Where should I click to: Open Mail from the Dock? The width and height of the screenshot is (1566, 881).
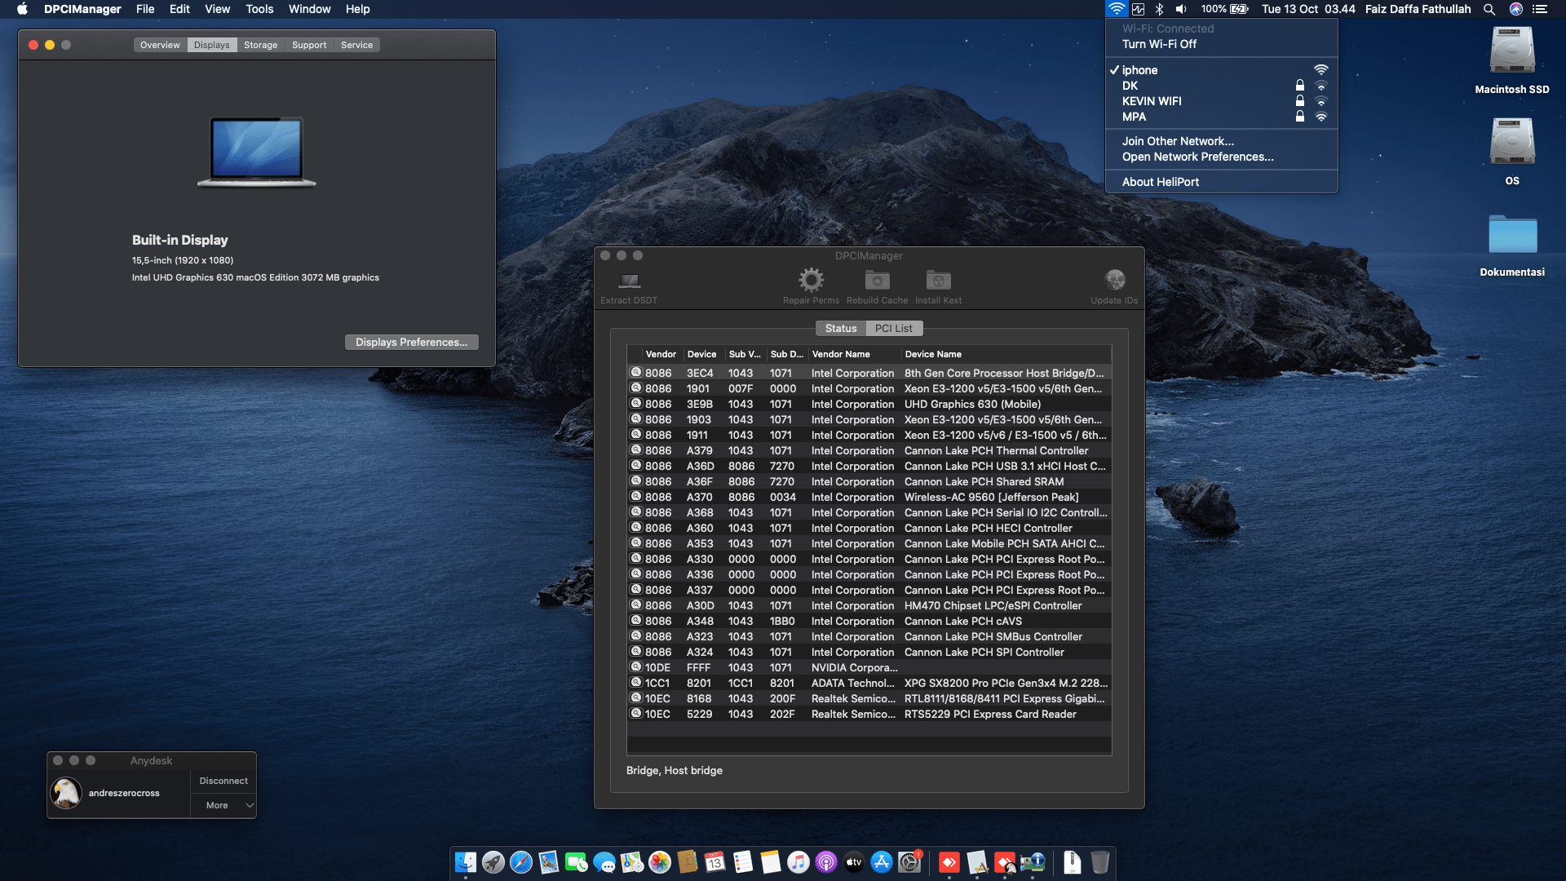pos(549,862)
